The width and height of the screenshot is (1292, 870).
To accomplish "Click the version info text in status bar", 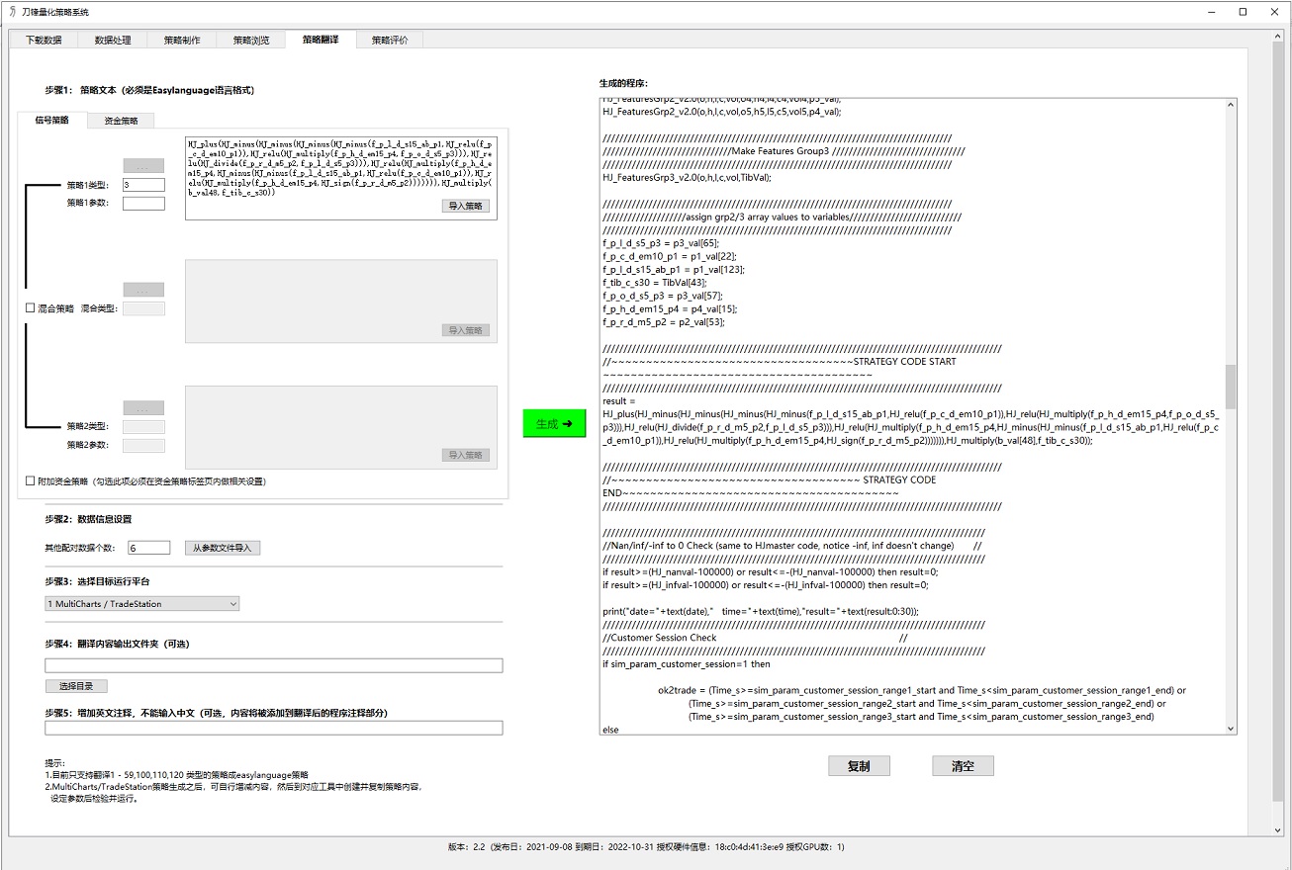I will click(646, 847).
